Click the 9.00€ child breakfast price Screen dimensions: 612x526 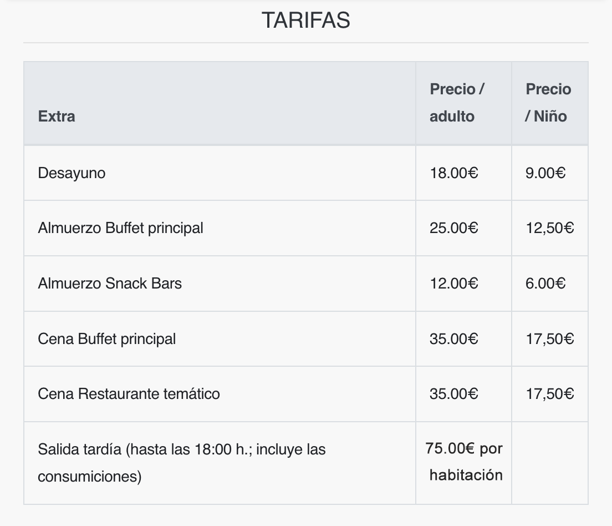pos(545,173)
